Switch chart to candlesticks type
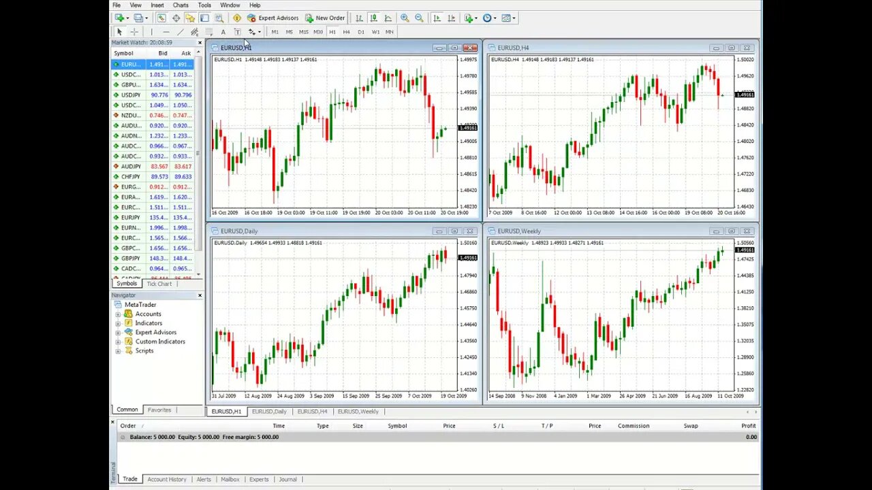Screen dimensions: 872x490 tap(373, 18)
